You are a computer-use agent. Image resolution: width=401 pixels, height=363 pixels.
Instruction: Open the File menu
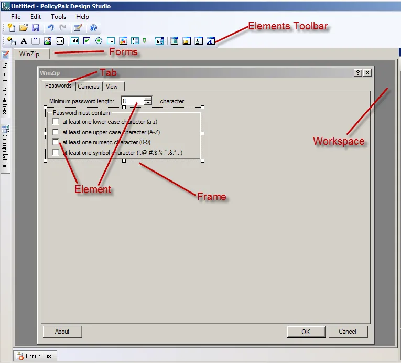click(16, 17)
